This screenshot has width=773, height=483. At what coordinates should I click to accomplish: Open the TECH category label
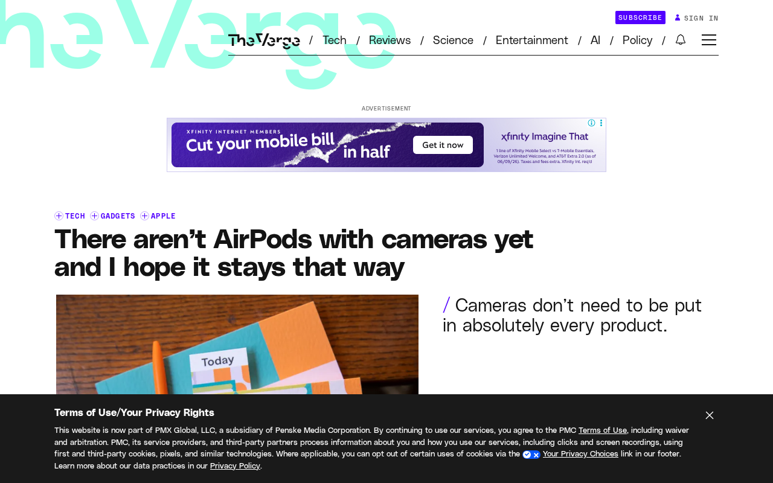click(x=75, y=216)
